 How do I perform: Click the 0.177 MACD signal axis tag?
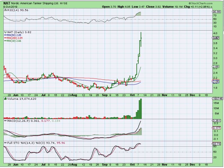[x=216, y=128]
